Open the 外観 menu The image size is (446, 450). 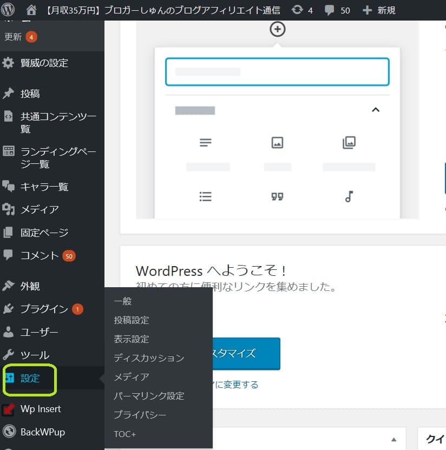pos(30,286)
